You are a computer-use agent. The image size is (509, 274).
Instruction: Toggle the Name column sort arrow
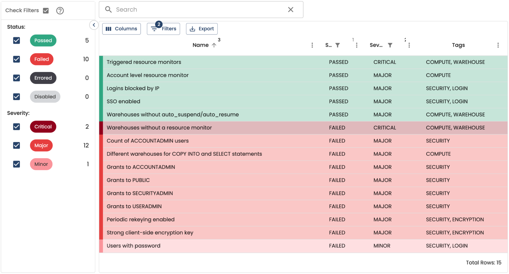point(214,45)
